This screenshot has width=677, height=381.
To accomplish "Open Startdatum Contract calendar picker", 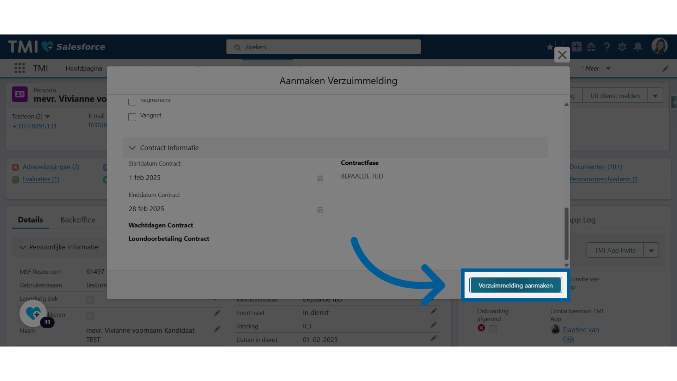I will (320, 179).
